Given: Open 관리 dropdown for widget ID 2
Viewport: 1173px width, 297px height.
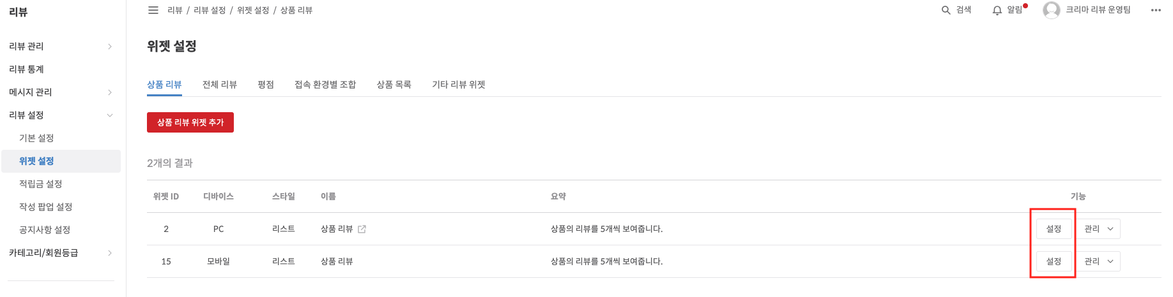Looking at the screenshot, I should coord(1099,229).
